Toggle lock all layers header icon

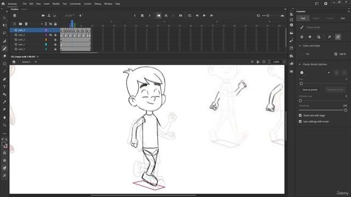tap(55, 24)
